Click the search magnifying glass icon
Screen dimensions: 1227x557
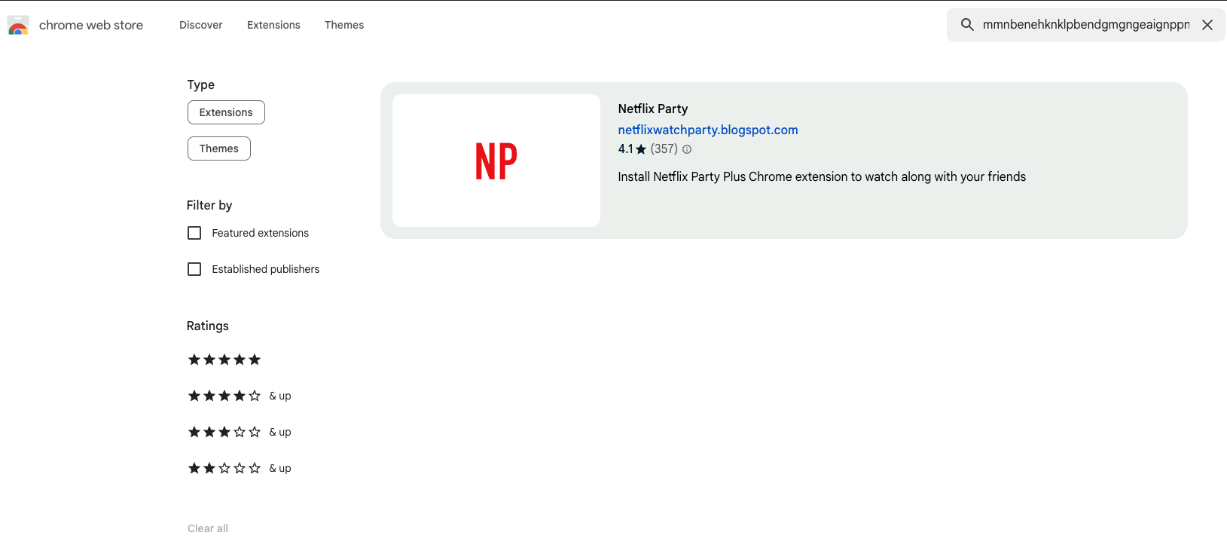967,25
